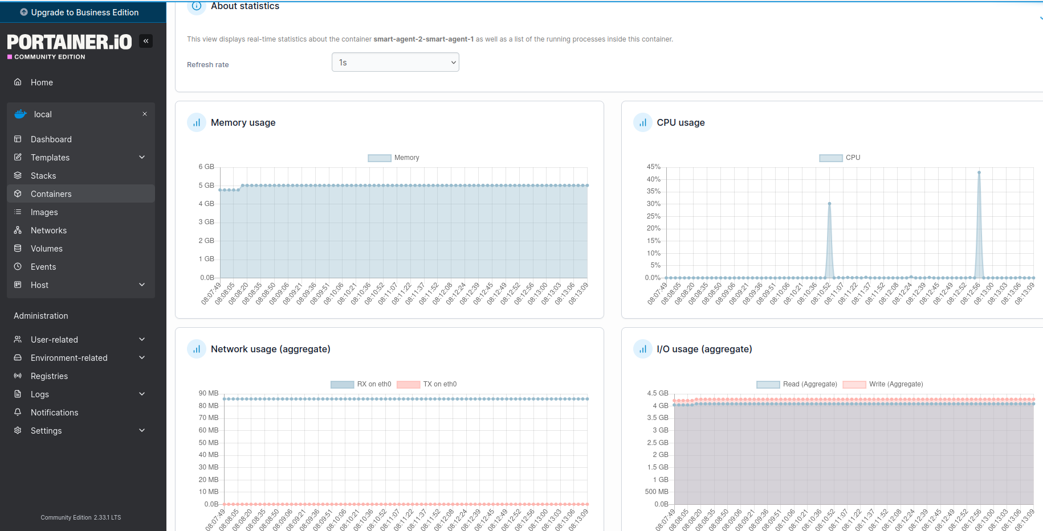Click the Events clock icon
The height and width of the screenshot is (531, 1043).
18,266
